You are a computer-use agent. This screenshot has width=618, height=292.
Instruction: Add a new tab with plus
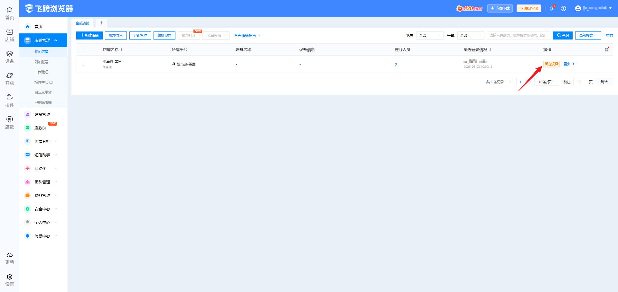101,23
